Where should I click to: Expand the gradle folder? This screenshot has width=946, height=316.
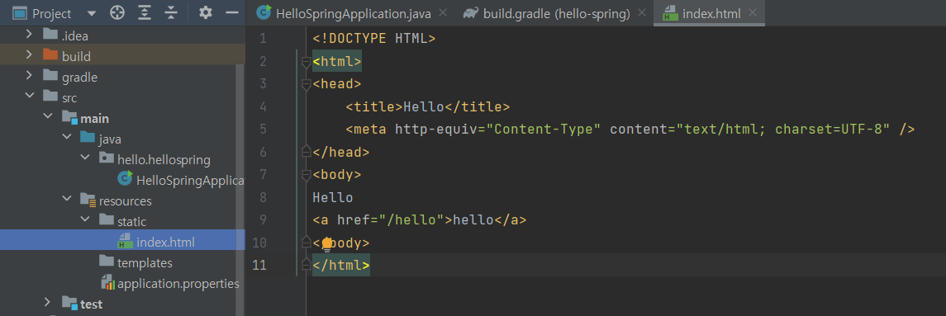click(29, 76)
